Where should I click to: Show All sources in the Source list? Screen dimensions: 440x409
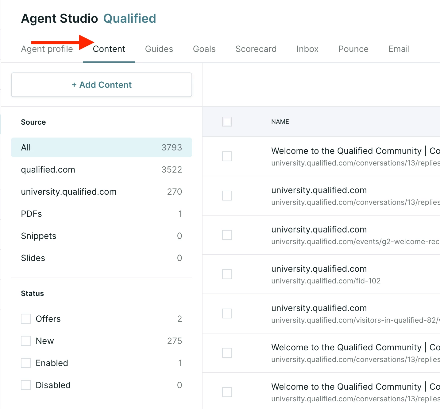(102, 147)
